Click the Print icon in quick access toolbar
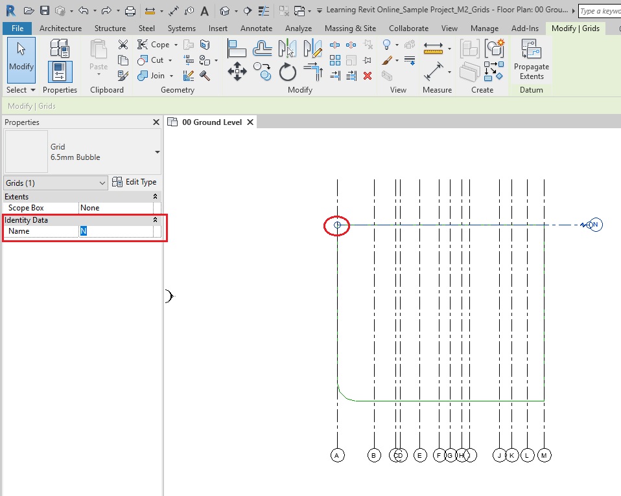 click(130, 11)
